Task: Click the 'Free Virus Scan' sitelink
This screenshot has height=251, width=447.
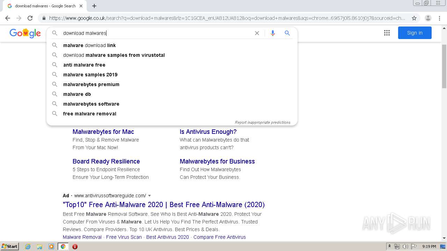Action: coord(124,237)
